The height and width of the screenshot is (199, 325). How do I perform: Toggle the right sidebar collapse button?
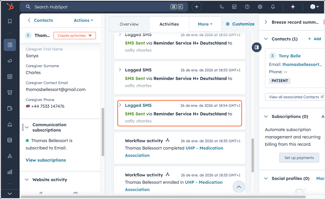[x=256, y=47]
